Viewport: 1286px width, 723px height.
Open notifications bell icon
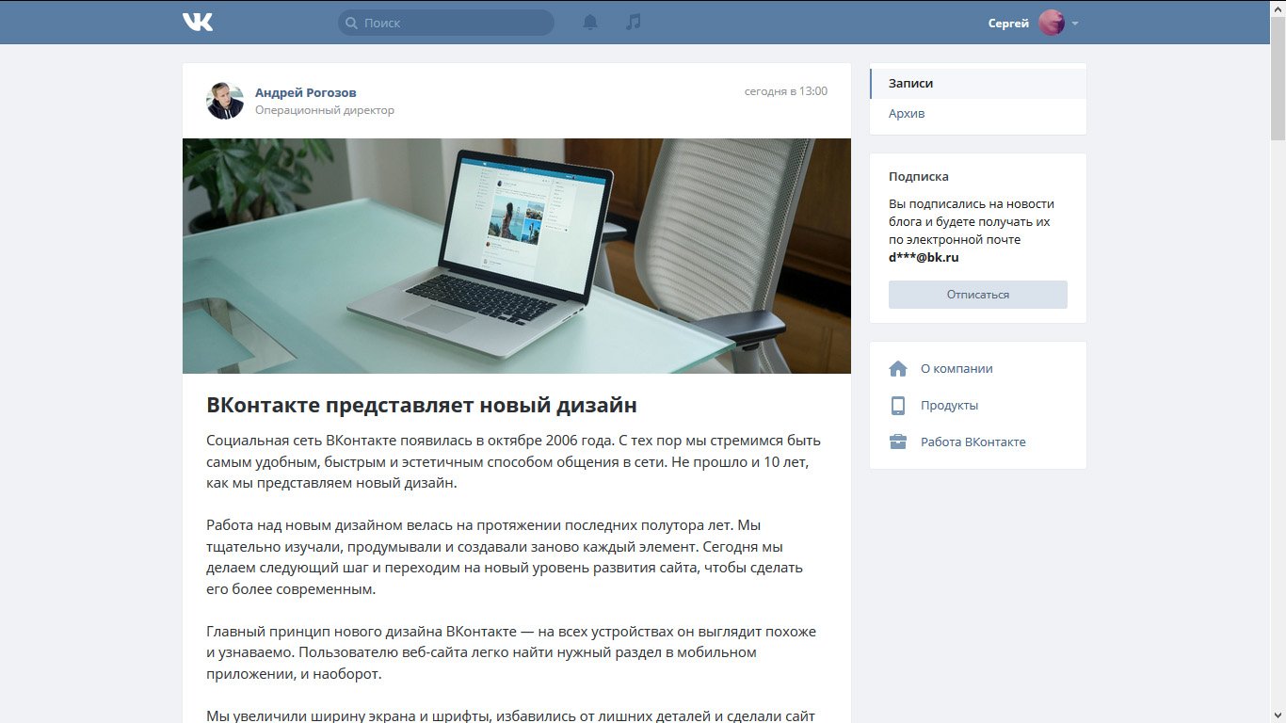tap(590, 22)
